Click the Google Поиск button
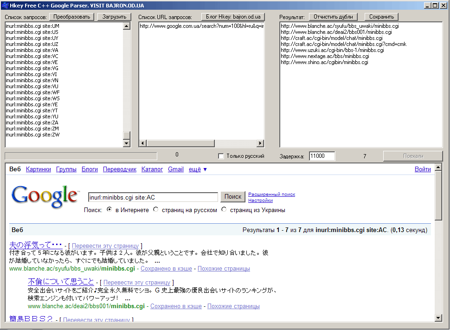450x330 pixels. click(233, 197)
